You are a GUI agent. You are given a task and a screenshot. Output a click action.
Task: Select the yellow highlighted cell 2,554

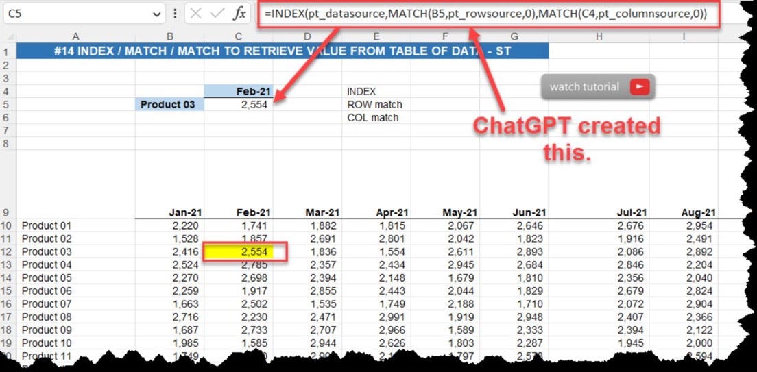click(239, 251)
